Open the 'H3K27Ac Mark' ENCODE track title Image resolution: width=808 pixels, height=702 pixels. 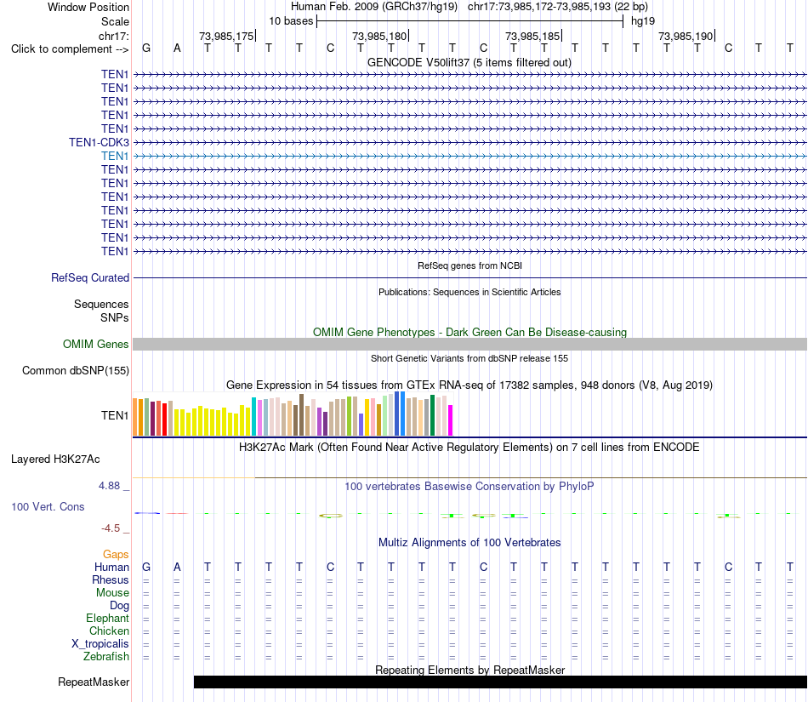(469, 447)
